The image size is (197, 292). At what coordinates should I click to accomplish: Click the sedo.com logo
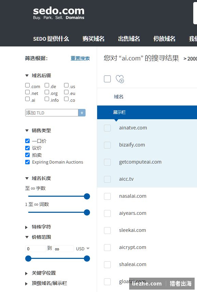point(59,13)
